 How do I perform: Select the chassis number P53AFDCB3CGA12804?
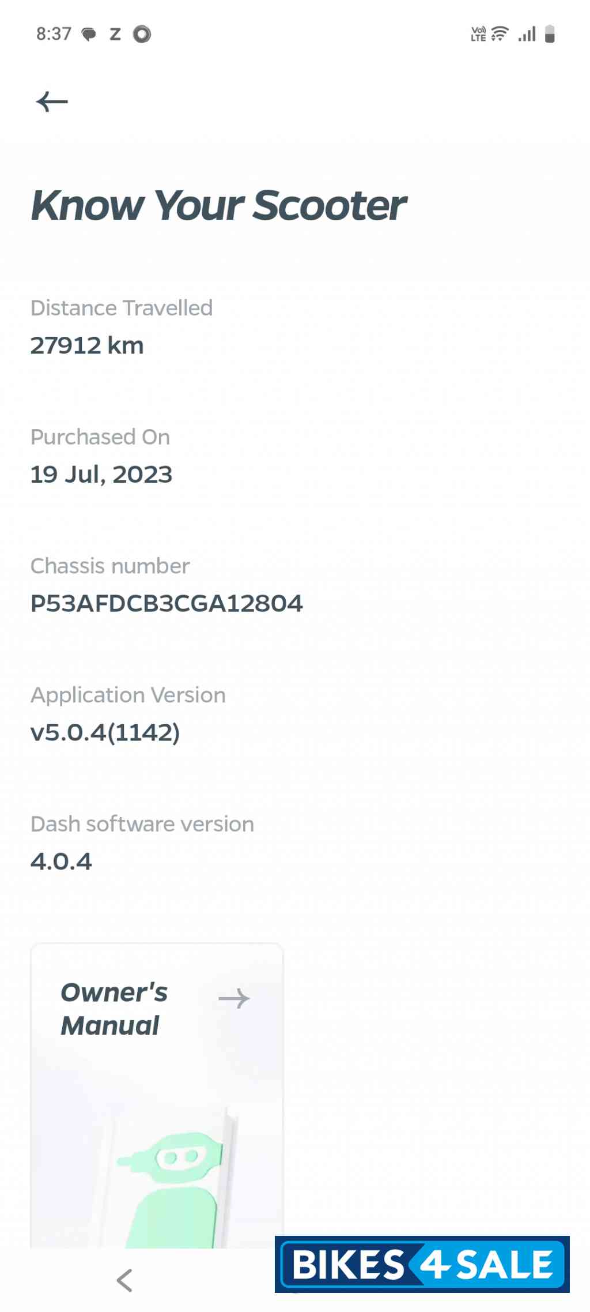point(167,604)
